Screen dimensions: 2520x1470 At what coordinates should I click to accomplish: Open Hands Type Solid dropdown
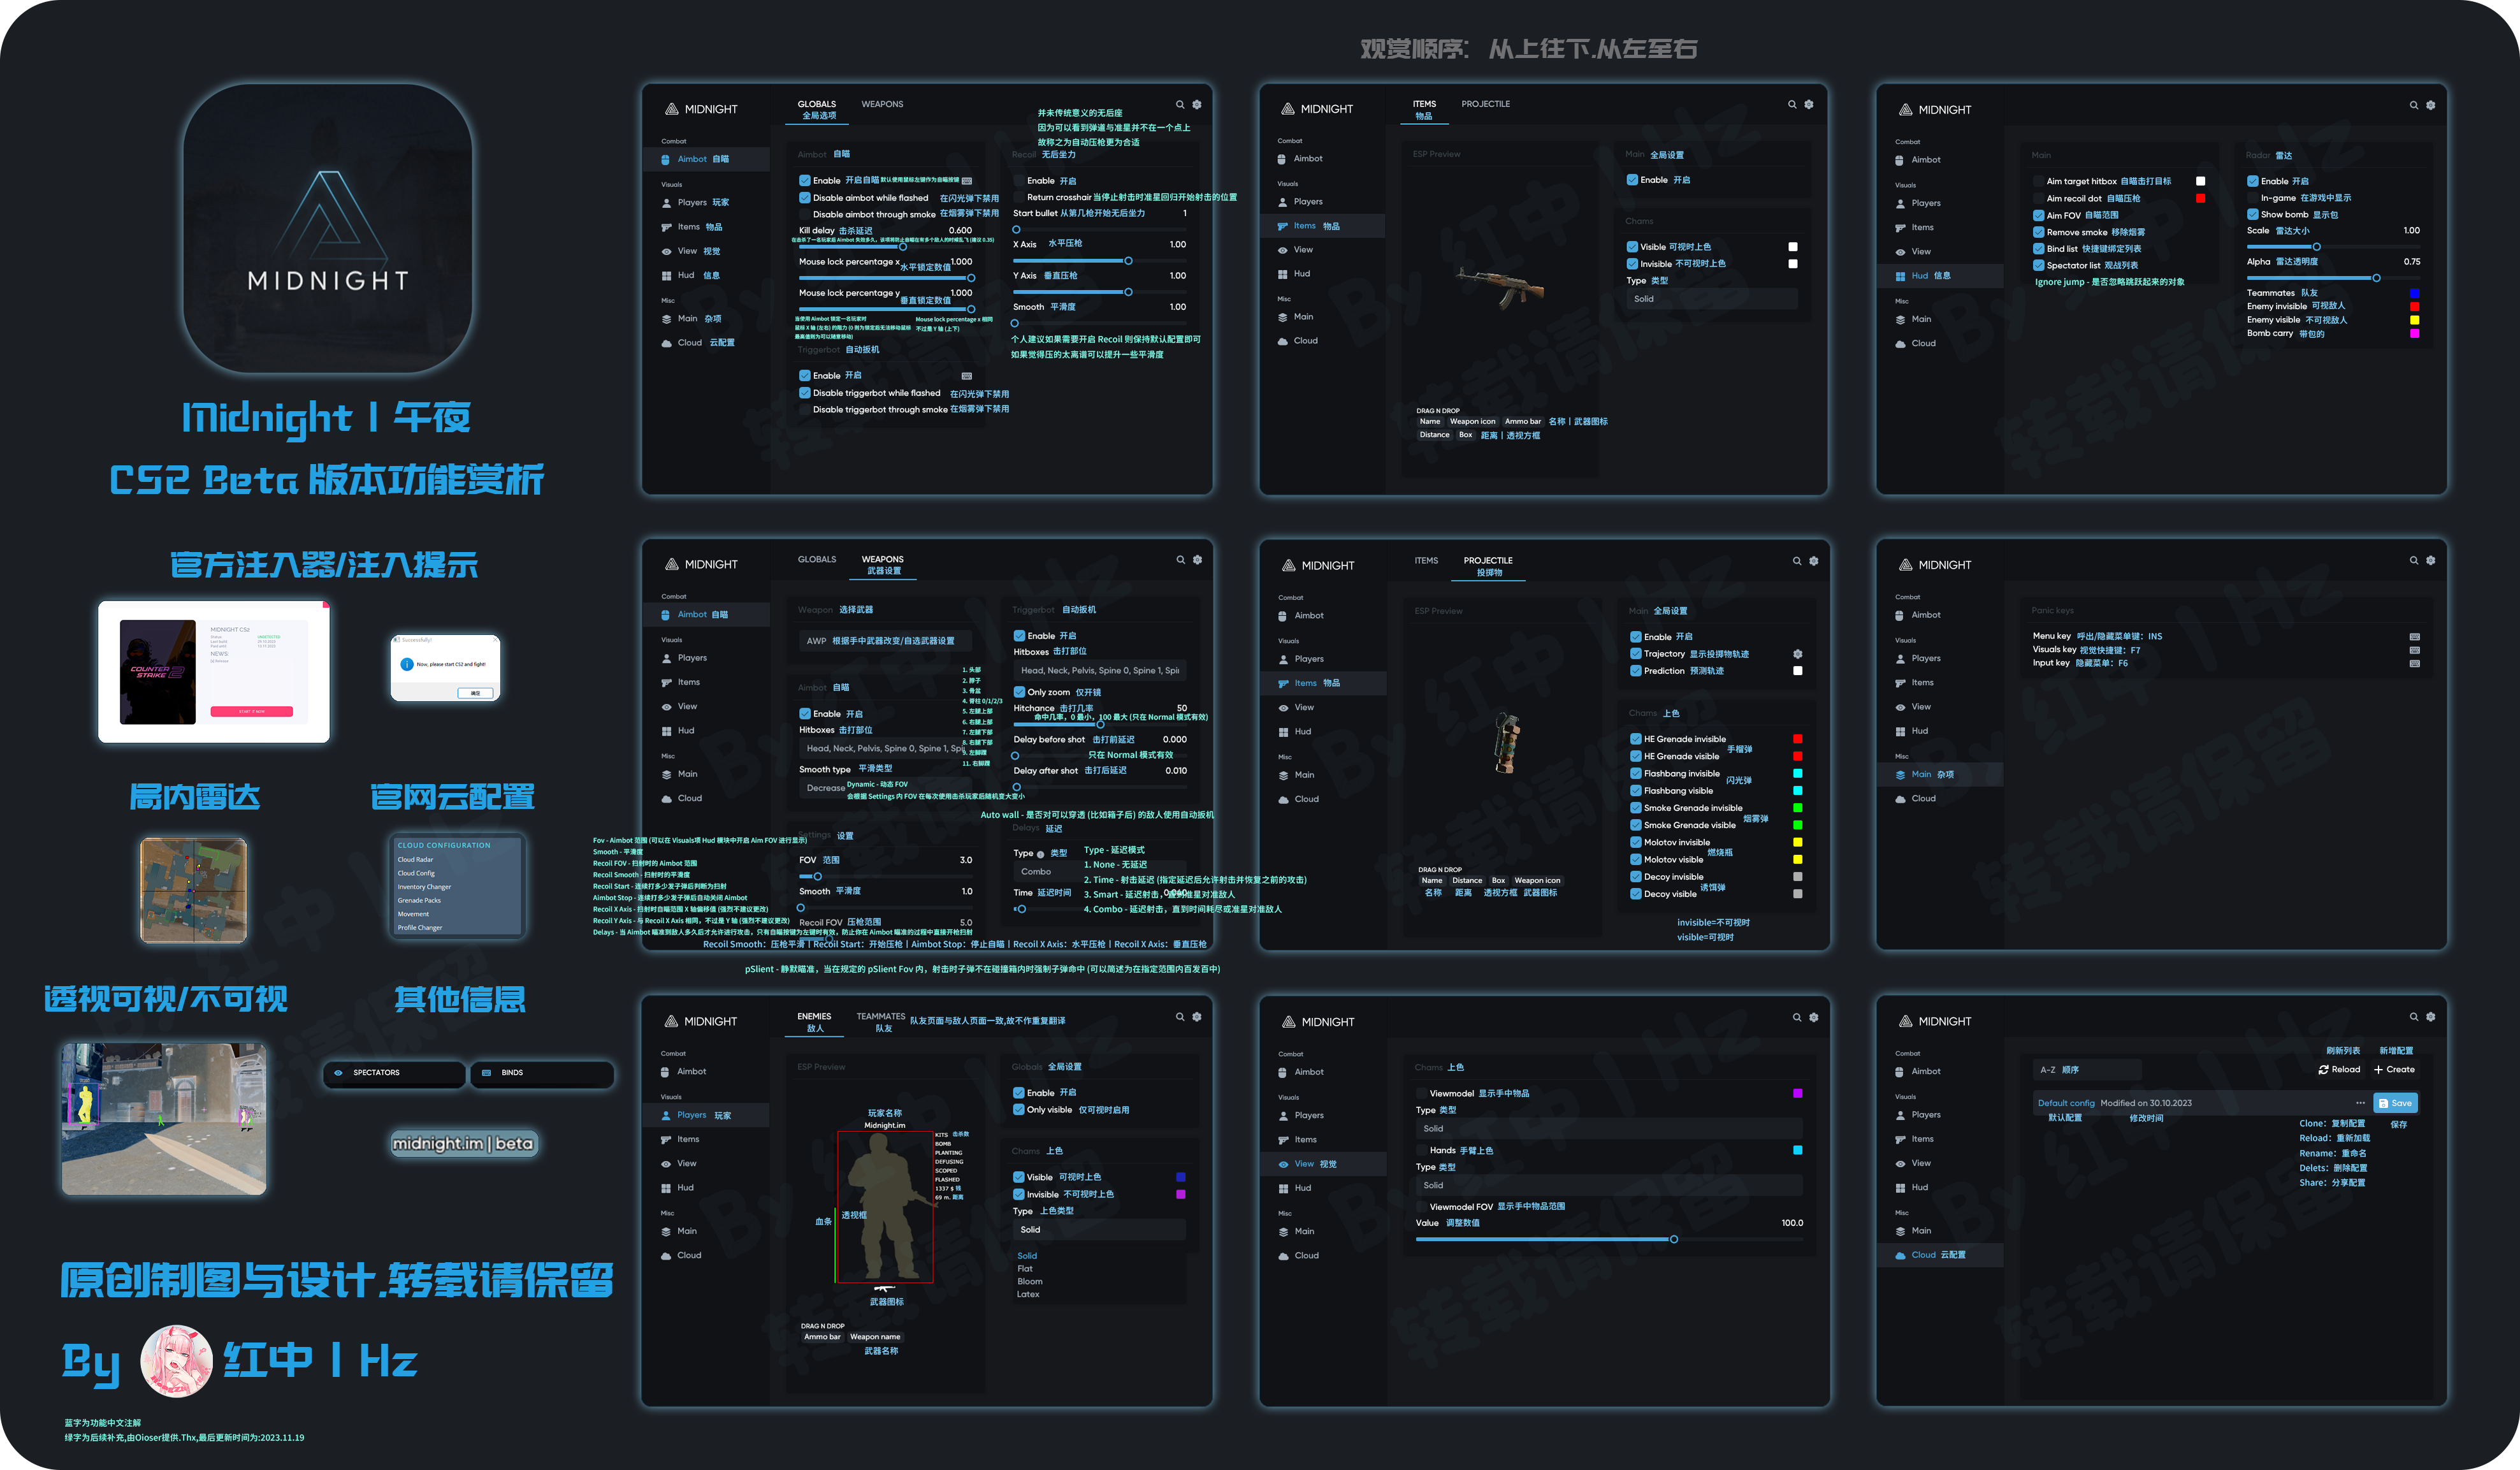pyautogui.click(x=1609, y=1186)
